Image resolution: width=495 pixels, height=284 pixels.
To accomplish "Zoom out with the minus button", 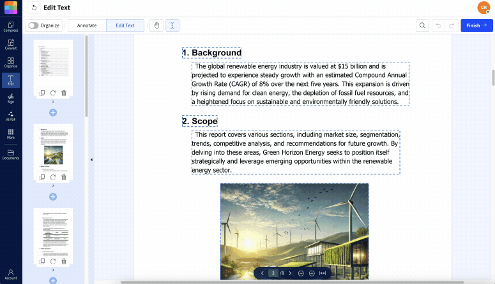I will (301, 273).
